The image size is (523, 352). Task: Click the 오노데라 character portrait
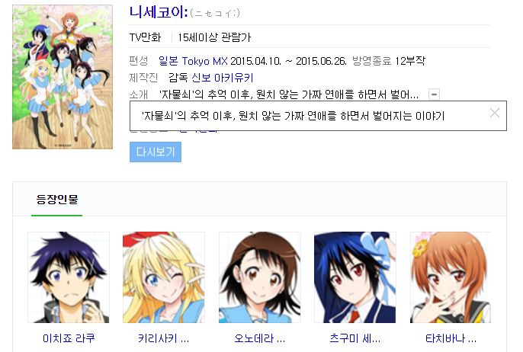(x=259, y=277)
